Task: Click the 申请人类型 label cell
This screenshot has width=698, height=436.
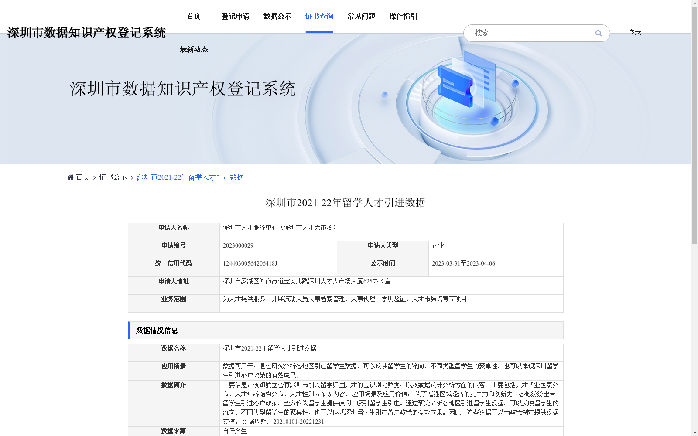Action: coord(383,250)
